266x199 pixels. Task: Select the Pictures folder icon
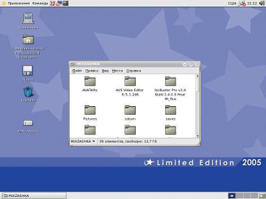(90, 110)
